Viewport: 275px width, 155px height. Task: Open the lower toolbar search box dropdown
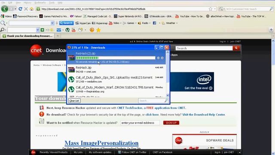pyautogui.click(x=37, y=30)
